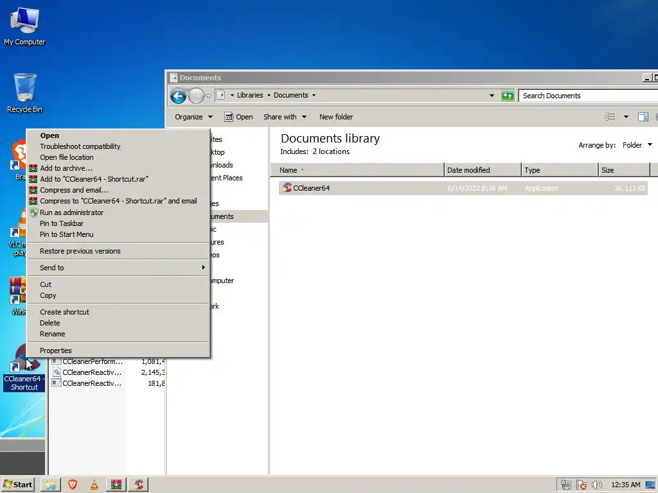Click the Action Center flag tray icon
The image size is (658, 493).
pyautogui.click(x=581, y=485)
